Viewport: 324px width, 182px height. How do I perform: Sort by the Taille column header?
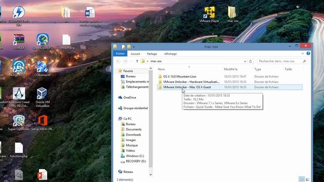coord(288,69)
